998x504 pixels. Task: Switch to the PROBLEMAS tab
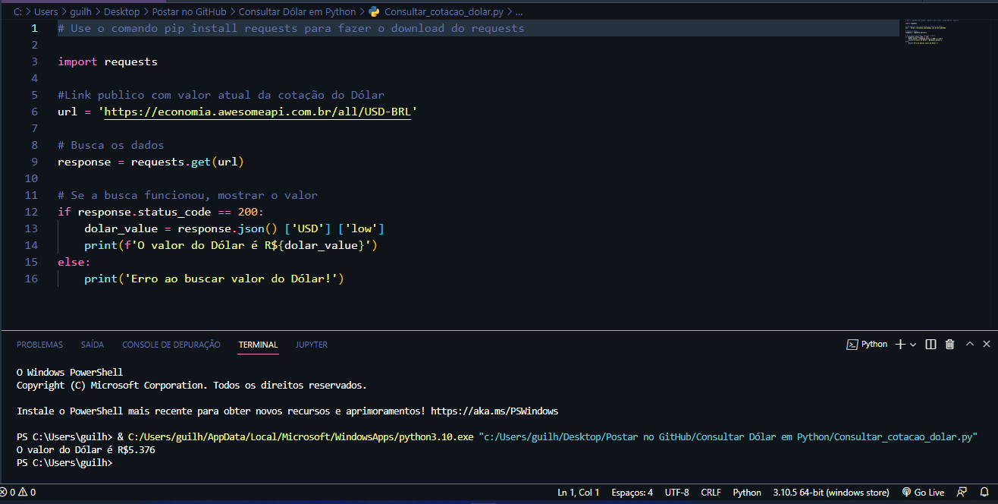tap(40, 345)
